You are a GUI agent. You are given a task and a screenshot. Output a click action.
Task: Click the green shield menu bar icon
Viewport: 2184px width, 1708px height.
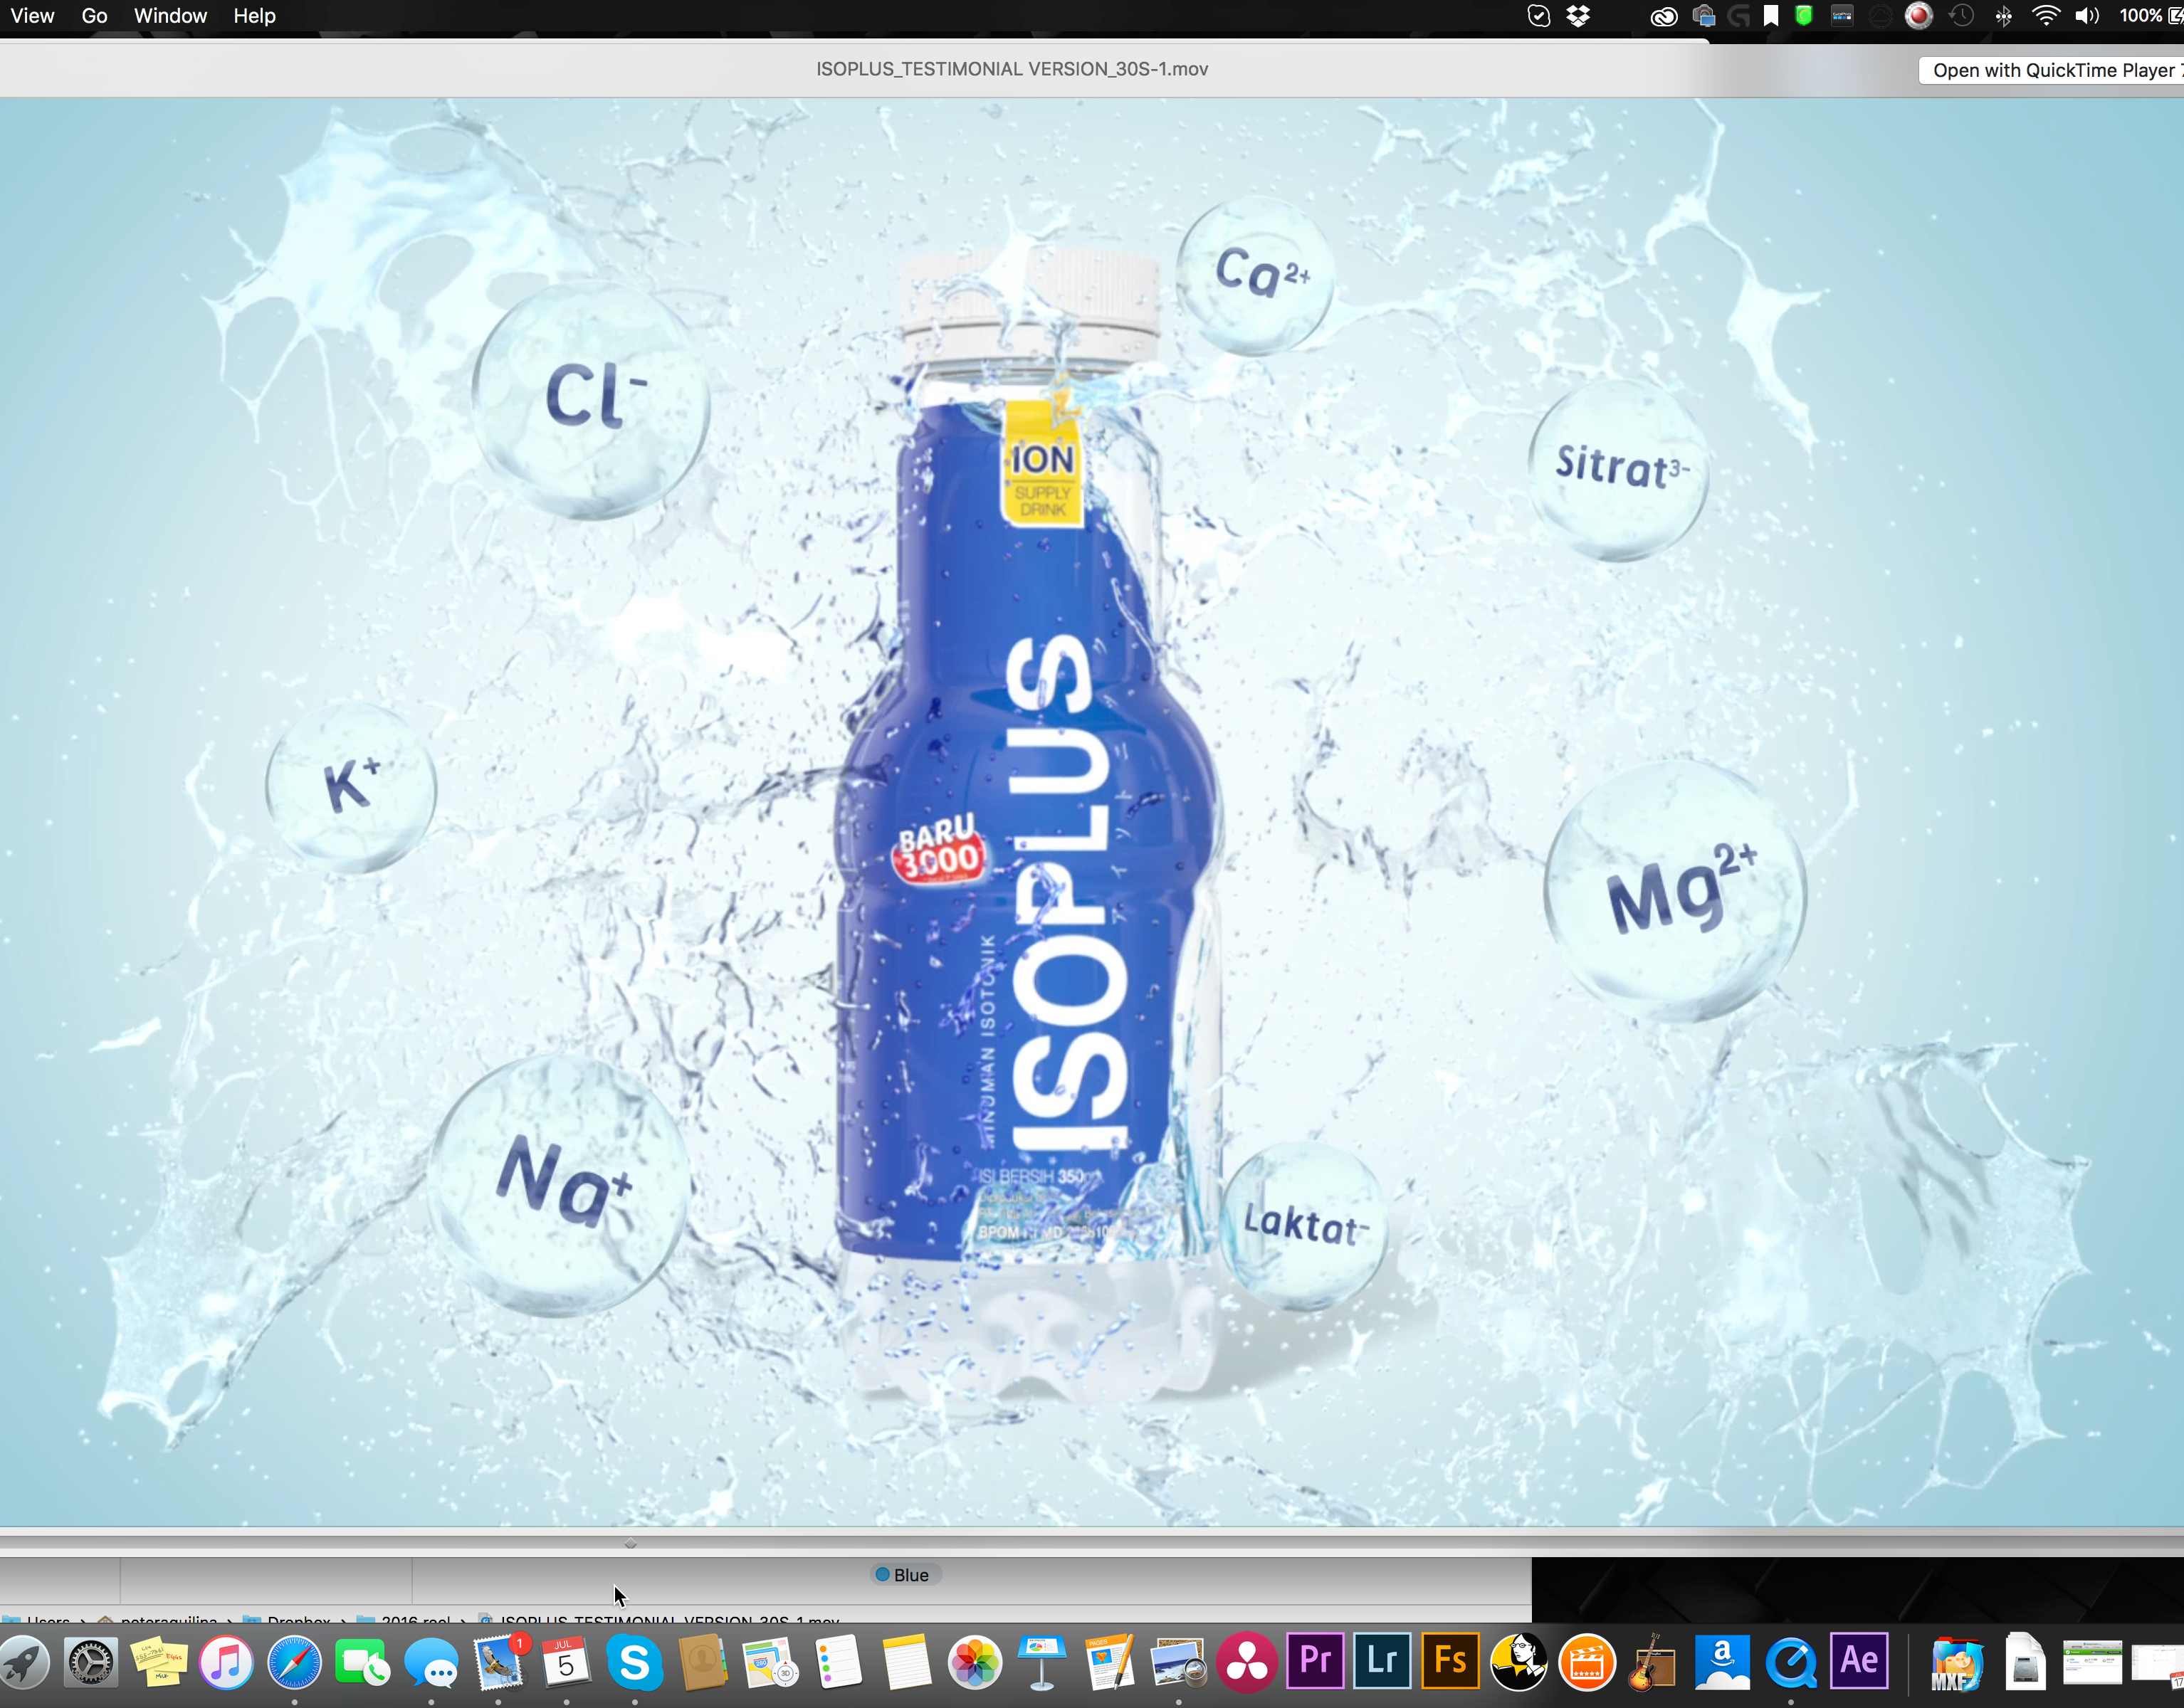click(1804, 16)
